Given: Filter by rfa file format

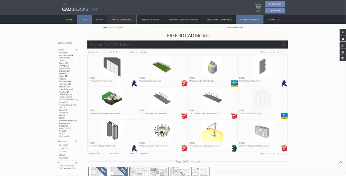Looking at the screenshot, I should 63,151.
